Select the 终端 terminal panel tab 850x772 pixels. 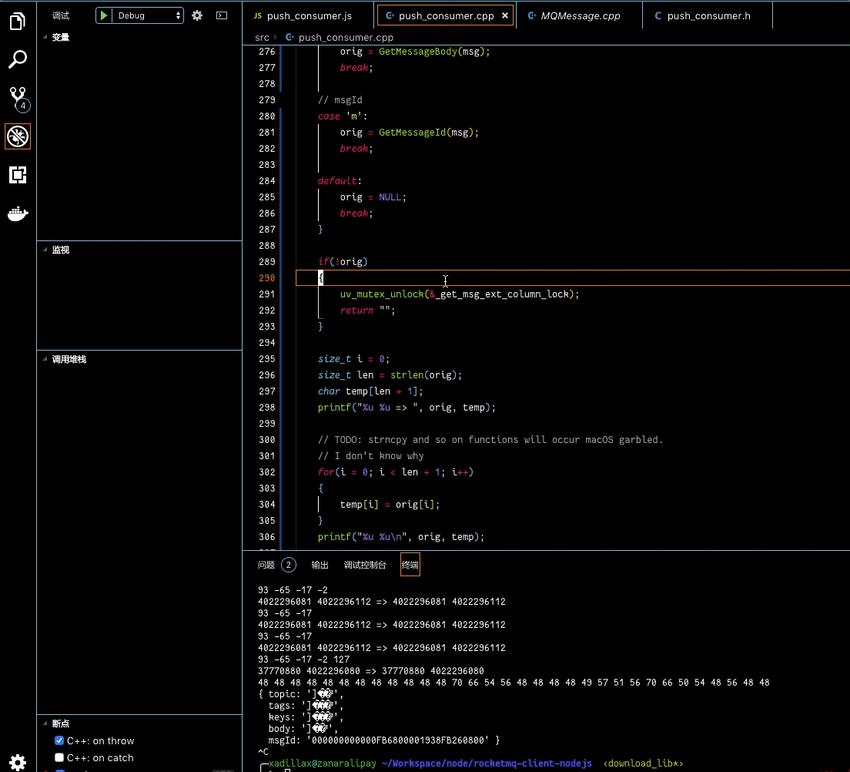coord(410,565)
